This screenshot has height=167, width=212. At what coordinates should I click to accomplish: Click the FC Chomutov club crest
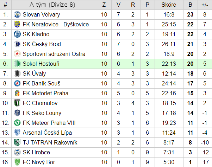click(17, 103)
